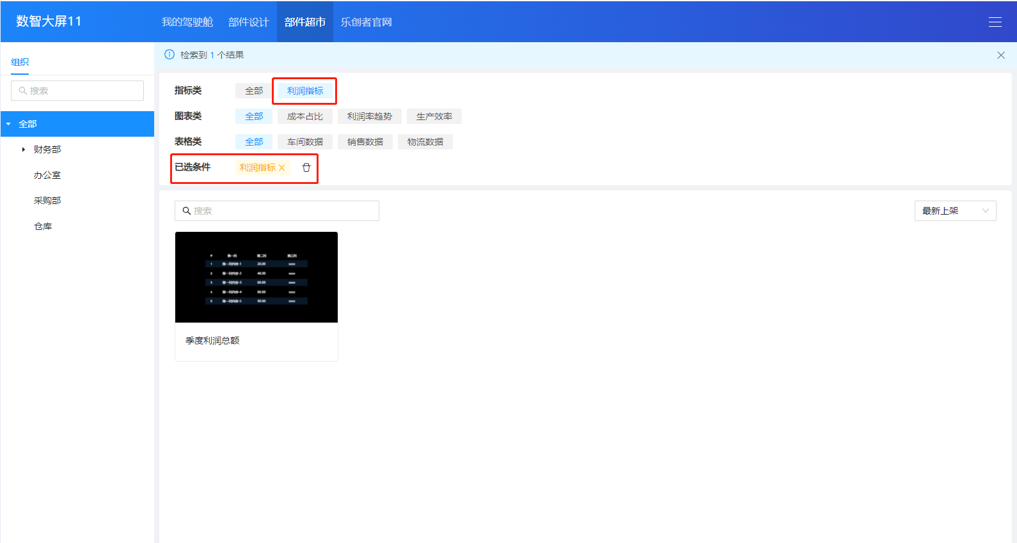Open the hamburger menu icon
The image size is (1017, 543).
pos(995,22)
